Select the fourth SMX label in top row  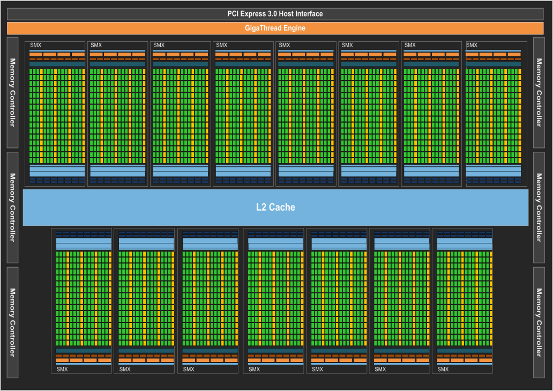tap(222, 46)
